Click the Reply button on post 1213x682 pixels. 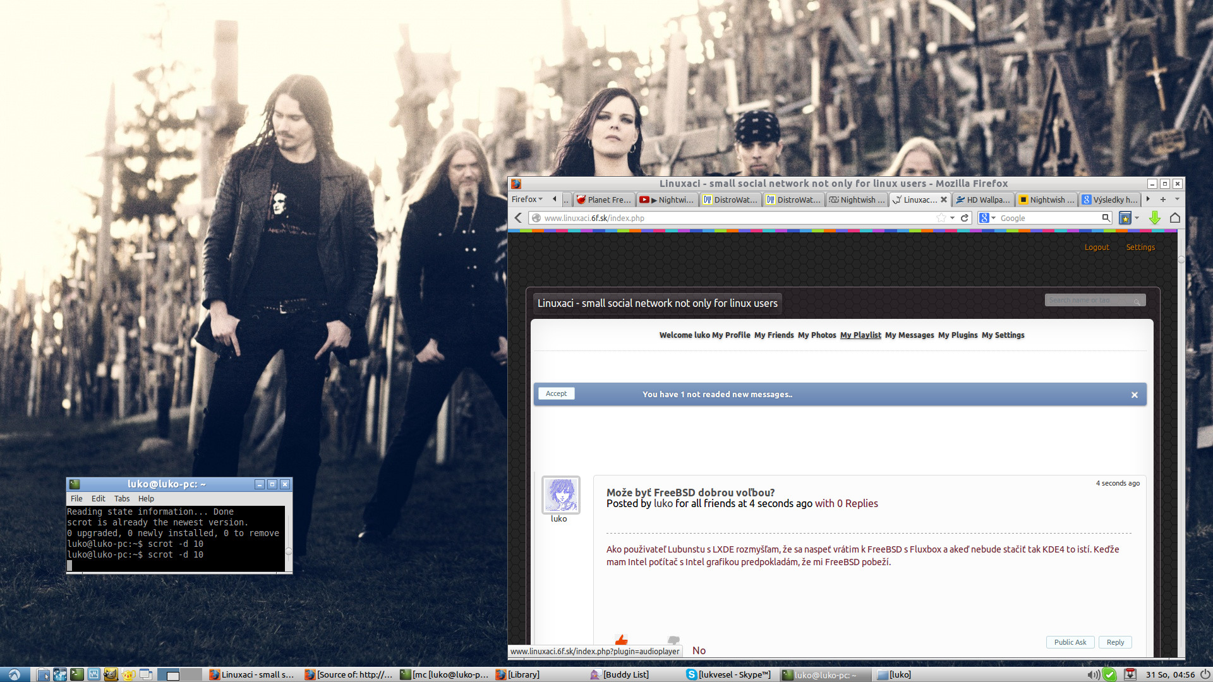click(1115, 642)
